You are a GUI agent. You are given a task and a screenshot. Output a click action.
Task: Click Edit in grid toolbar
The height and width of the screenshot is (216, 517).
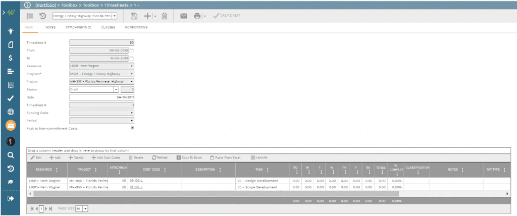[36, 157]
